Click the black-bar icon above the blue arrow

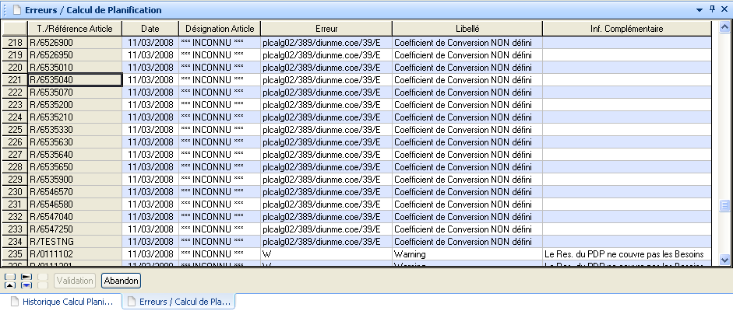click(x=26, y=276)
